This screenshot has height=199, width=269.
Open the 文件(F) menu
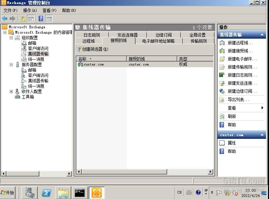pos(10,10)
